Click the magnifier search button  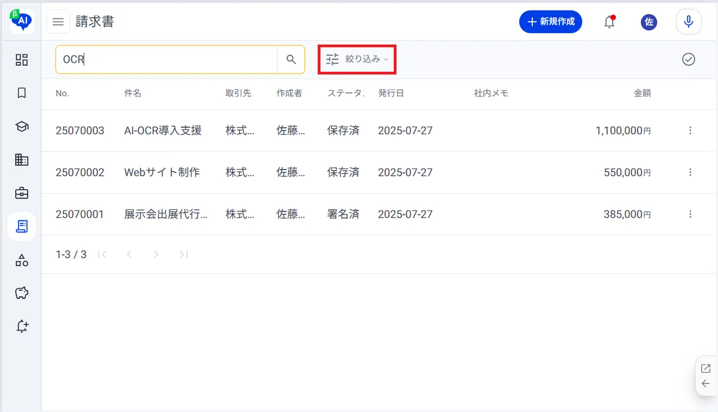coord(291,59)
